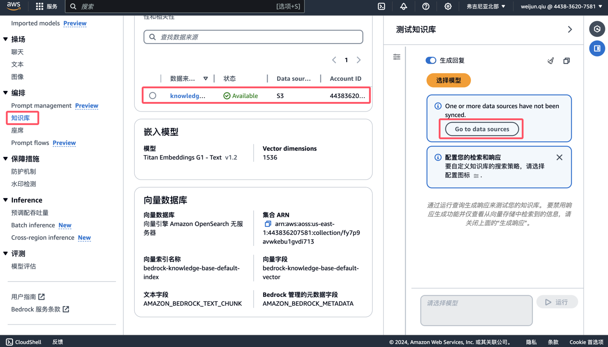Viewport: 608px width, 347px height.
Task: Open the hexagon assistant icon on the right rail
Action: click(597, 29)
